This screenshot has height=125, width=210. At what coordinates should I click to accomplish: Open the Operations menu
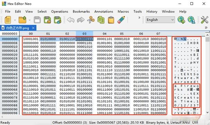tap(60, 11)
